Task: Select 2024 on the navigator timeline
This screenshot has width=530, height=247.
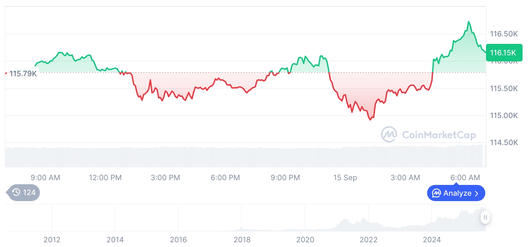Action: 432,240
